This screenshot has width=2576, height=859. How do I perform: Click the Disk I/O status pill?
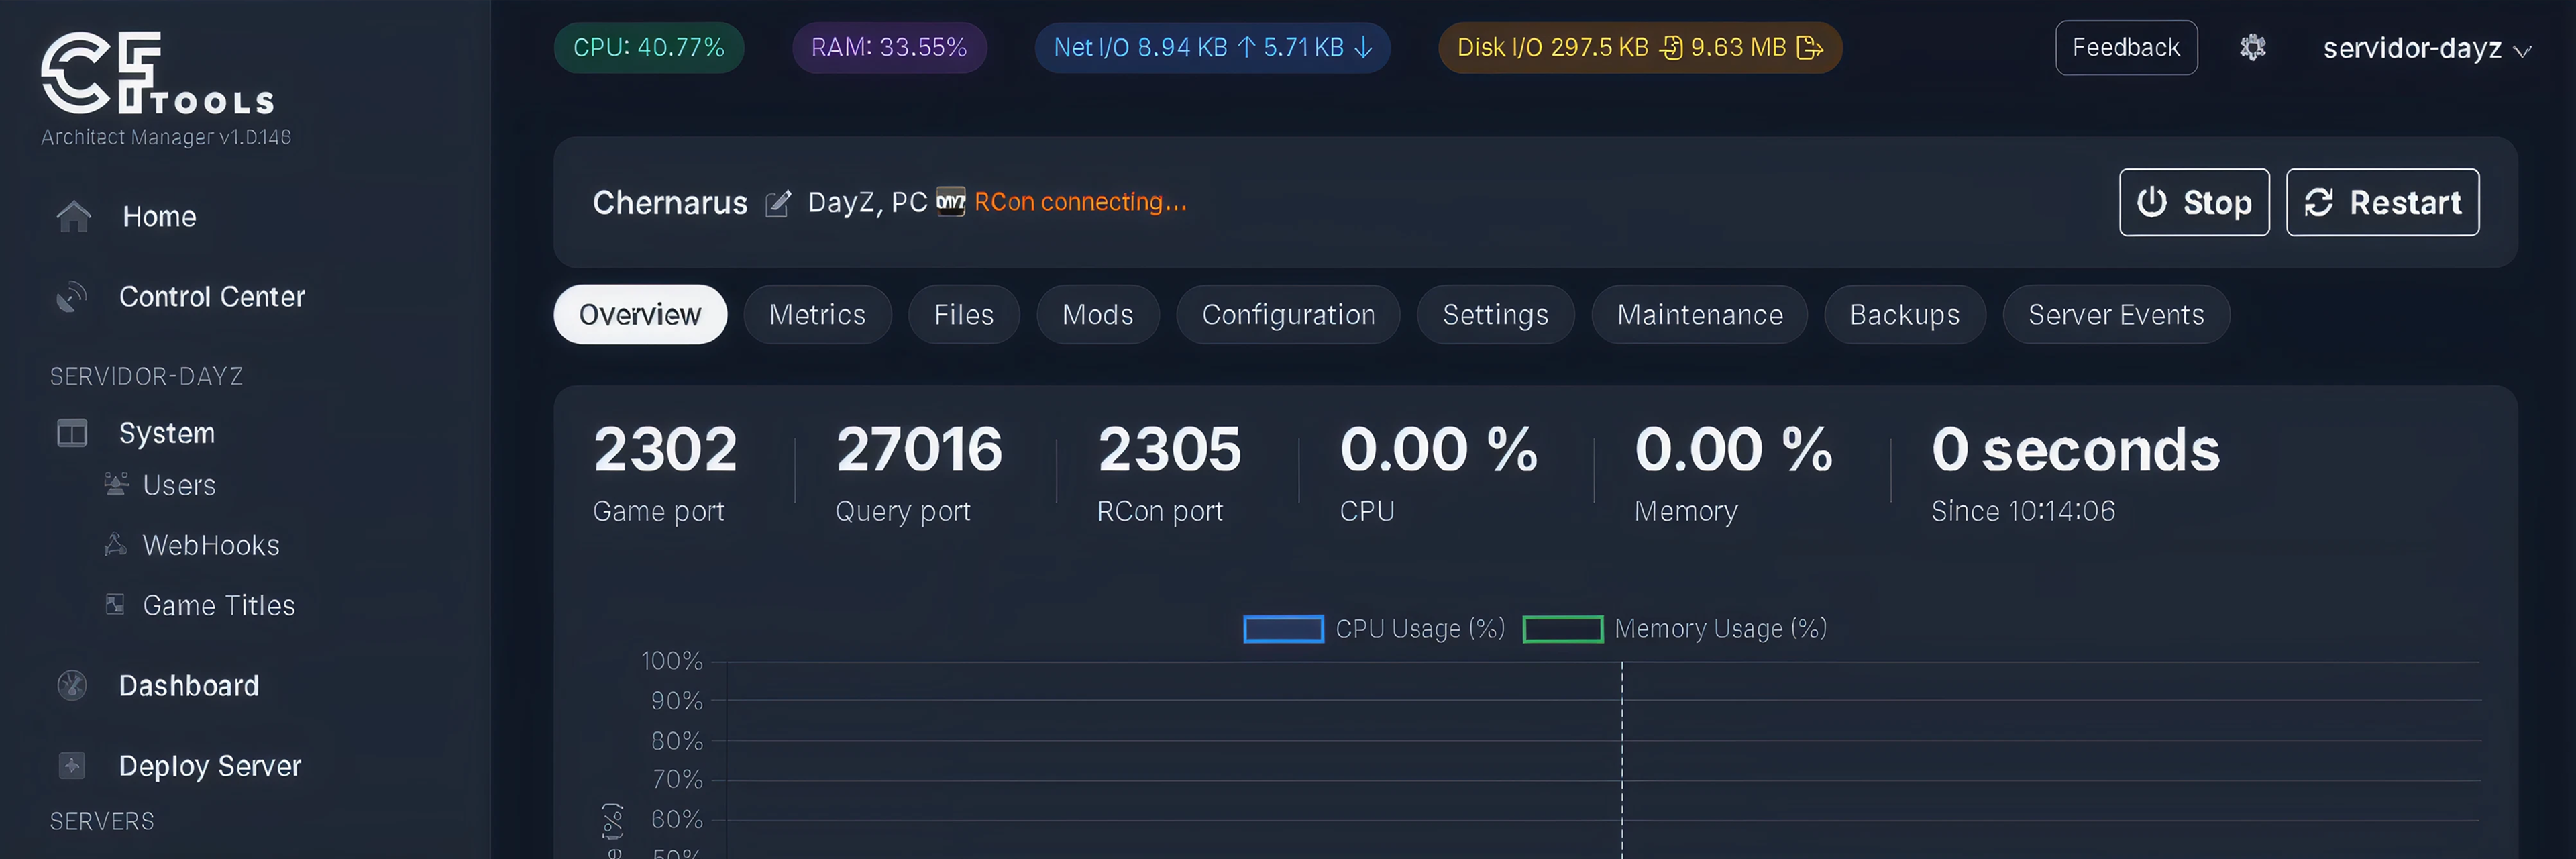point(1640,47)
